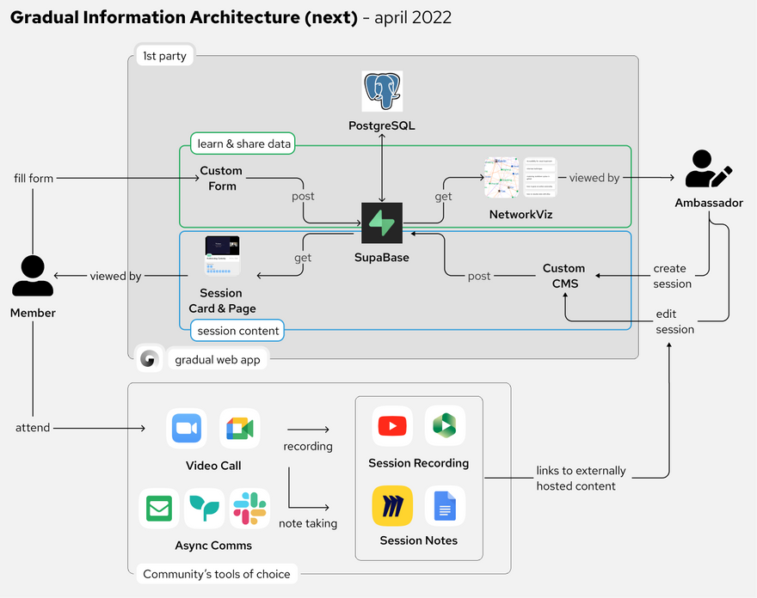
Task: Click the Zoom video call icon
Action: point(187,428)
